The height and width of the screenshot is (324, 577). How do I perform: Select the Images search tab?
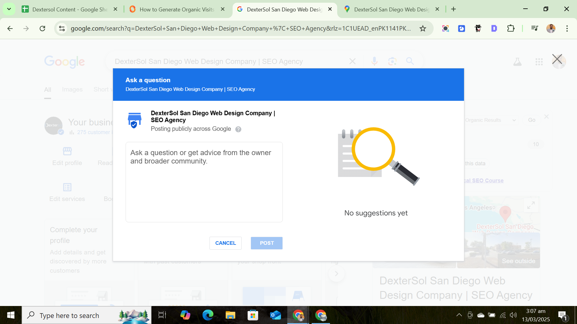click(72, 89)
